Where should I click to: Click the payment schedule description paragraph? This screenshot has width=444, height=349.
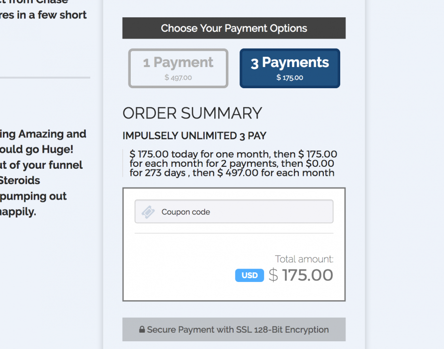pyautogui.click(x=234, y=163)
